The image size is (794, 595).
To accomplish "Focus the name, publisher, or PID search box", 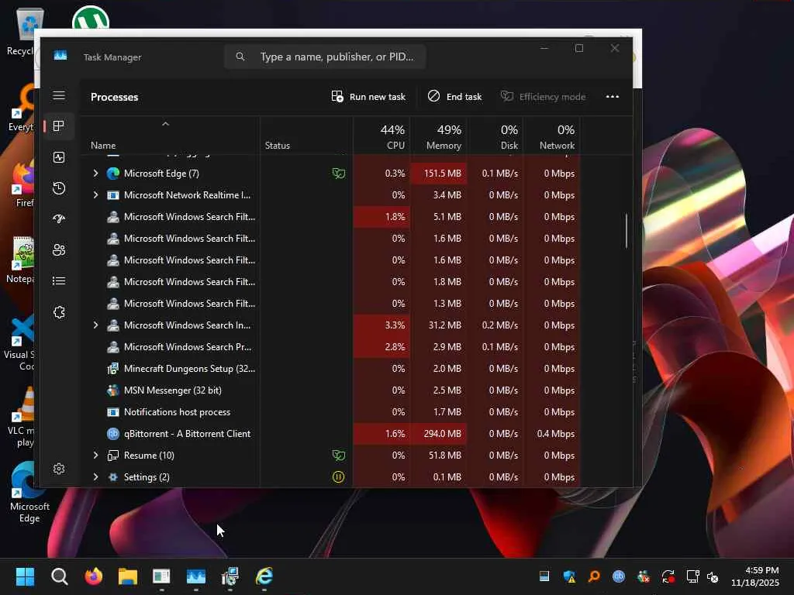I will click(325, 57).
